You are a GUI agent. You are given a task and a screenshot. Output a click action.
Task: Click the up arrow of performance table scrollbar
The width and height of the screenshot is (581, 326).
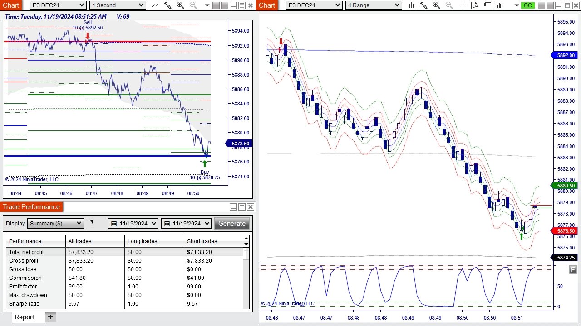246,238
